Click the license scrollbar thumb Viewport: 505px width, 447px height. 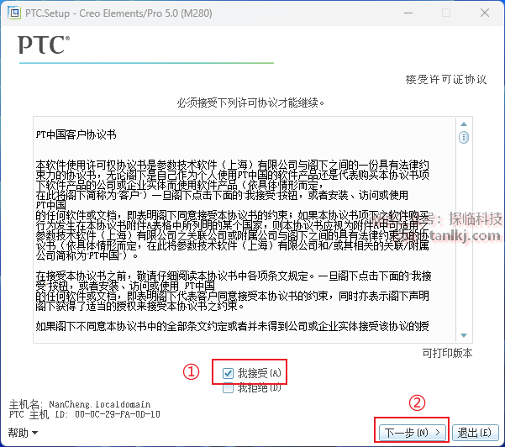coord(463,138)
